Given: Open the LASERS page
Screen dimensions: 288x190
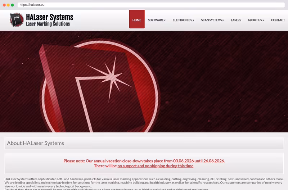Looking at the screenshot, I should pyautogui.click(x=236, y=20).
